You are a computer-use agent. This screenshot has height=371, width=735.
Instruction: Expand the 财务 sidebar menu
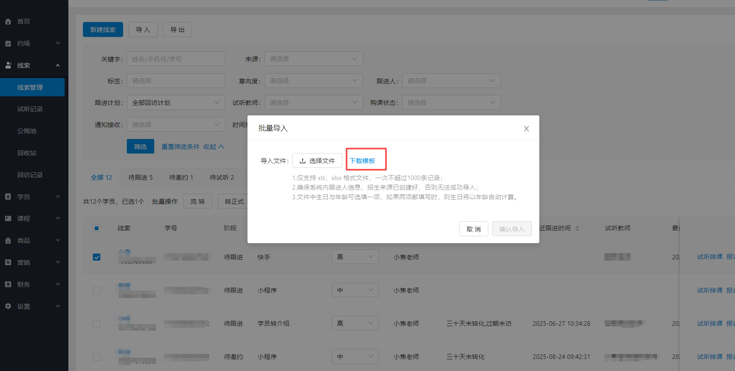[x=58, y=284]
